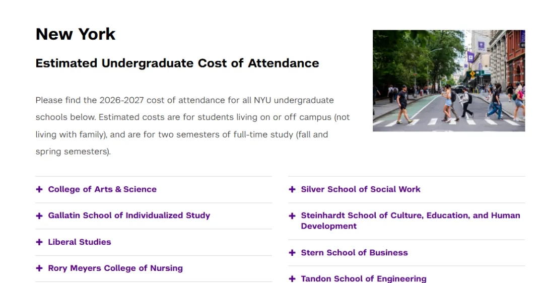Expand the College of Arts & Science section
544x283 pixels.
(x=102, y=189)
